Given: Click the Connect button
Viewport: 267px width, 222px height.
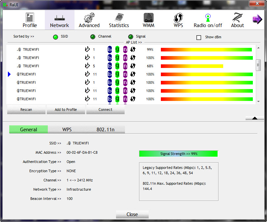Looking at the screenshot, I should point(105,110).
